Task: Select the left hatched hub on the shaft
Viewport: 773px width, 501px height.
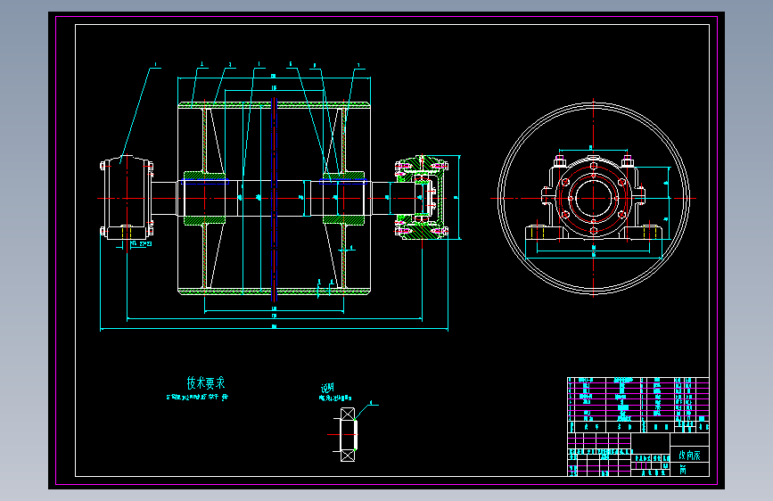Action: (204, 198)
